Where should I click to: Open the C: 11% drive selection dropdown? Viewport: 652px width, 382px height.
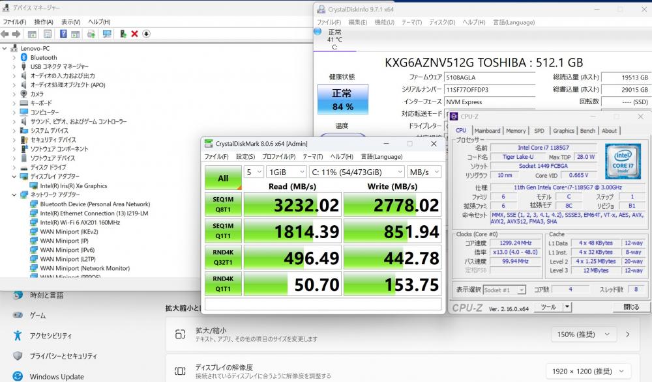[x=357, y=172]
